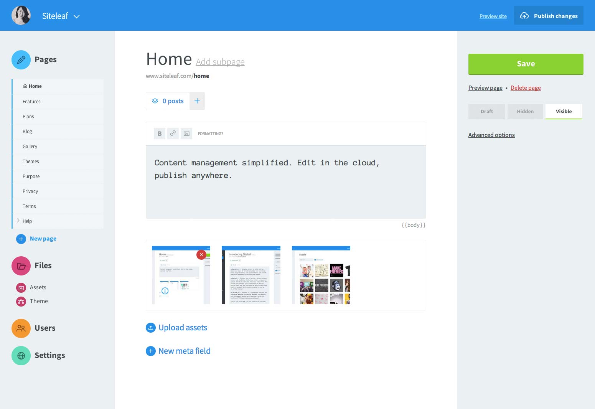Open the Features page
Screen dimensions: 595x409
pyautogui.click(x=58, y=102)
